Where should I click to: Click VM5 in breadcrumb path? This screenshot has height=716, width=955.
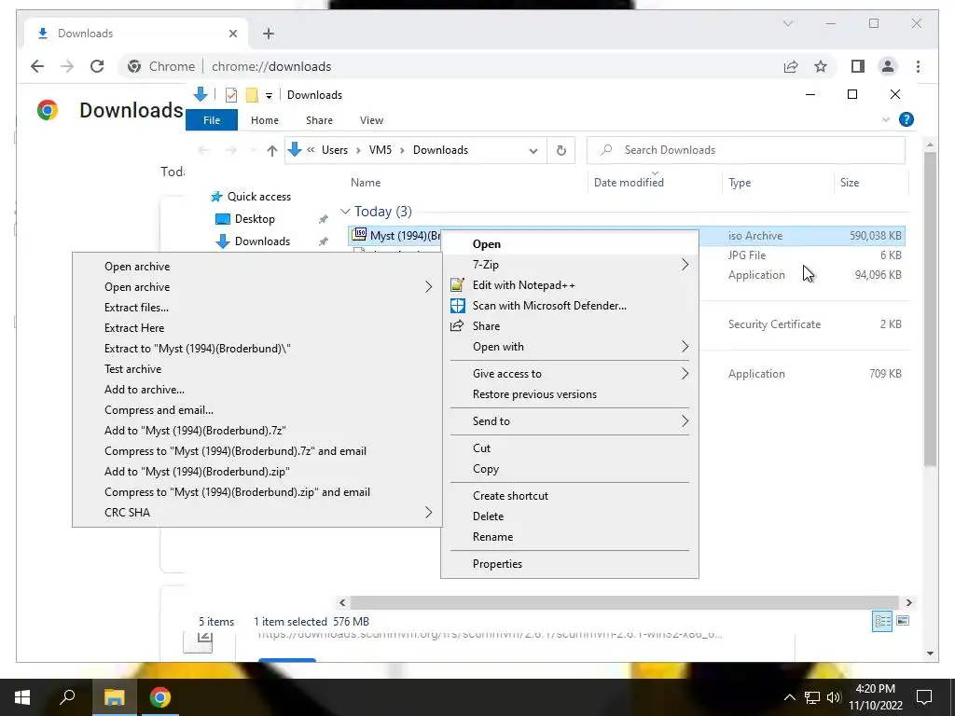[x=381, y=150]
